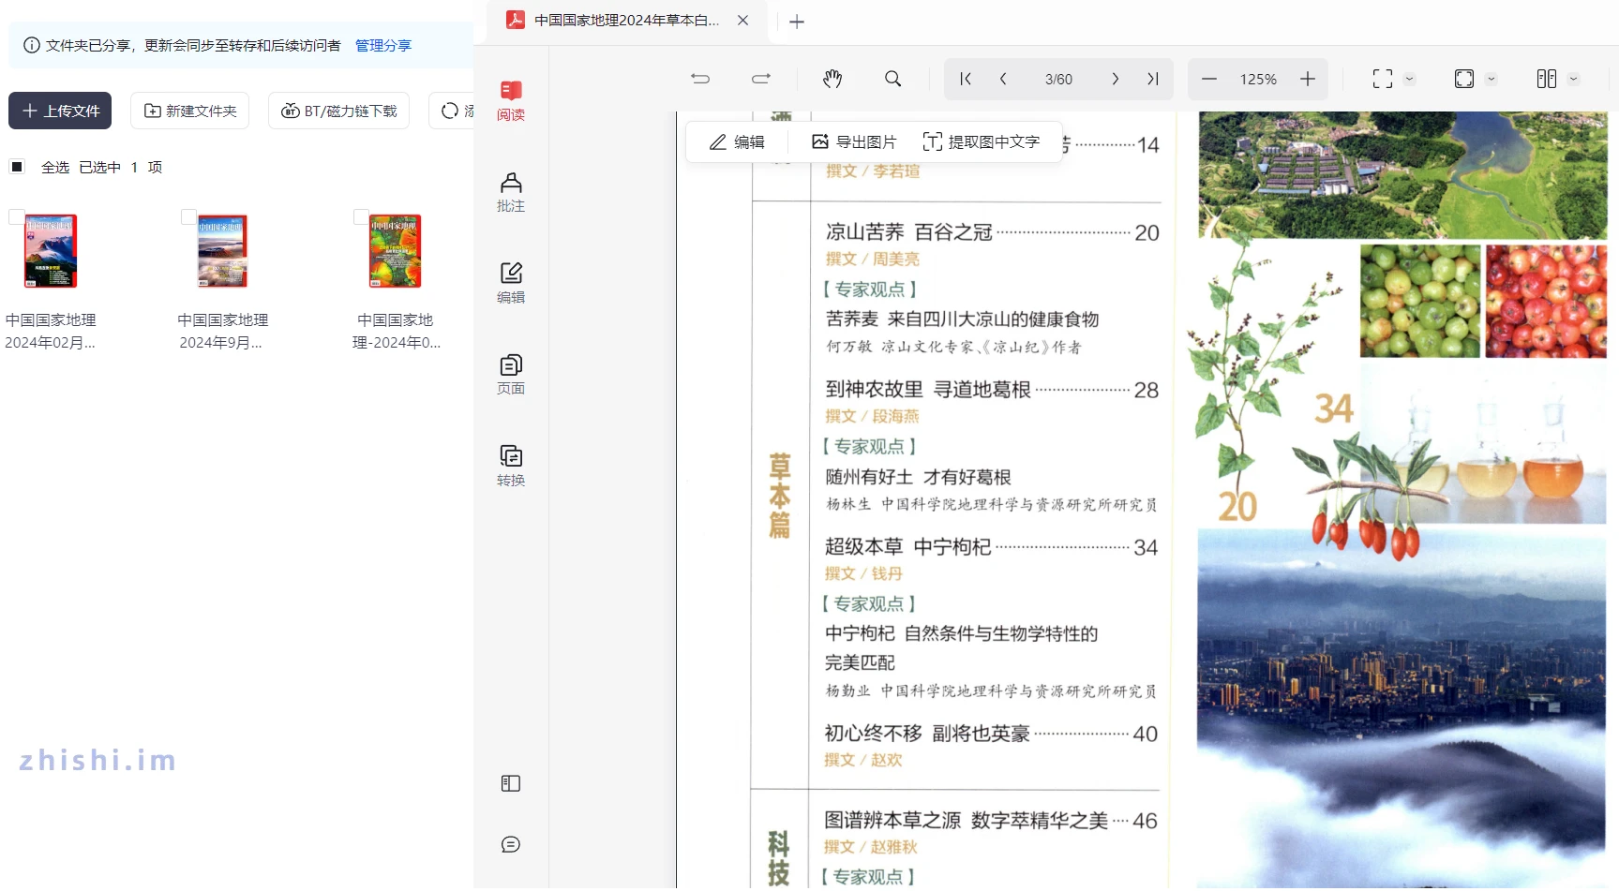Toggle the select-all checkbox
The height and width of the screenshot is (891, 1619).
pos(17,167)
